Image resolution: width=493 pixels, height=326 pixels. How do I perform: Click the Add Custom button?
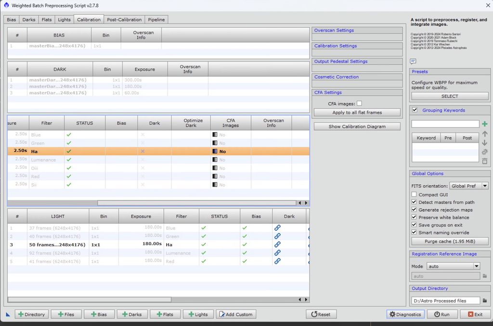tap(236, 314)
